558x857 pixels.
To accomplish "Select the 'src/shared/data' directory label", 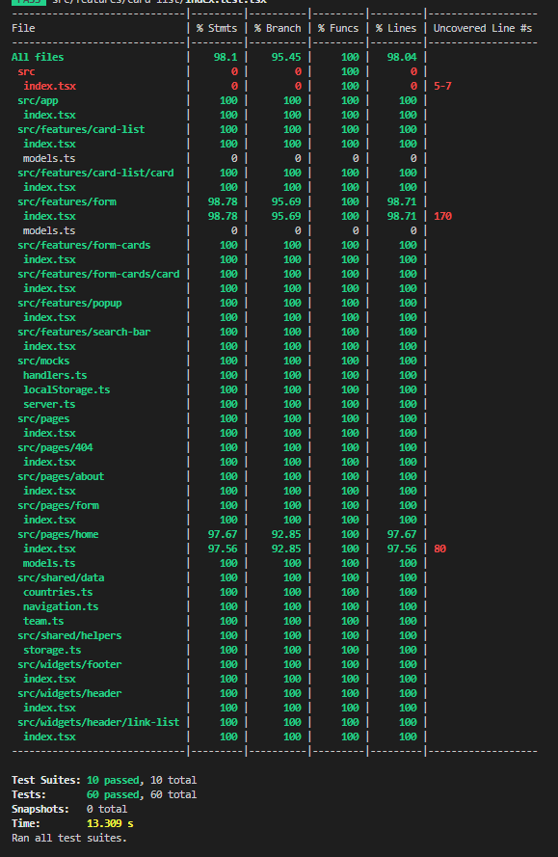I will 61,577.
